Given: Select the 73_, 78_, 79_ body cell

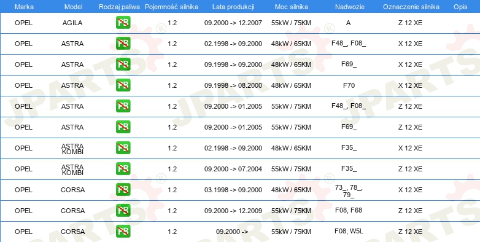Looking at the screenshot, I should coord(349,191).
